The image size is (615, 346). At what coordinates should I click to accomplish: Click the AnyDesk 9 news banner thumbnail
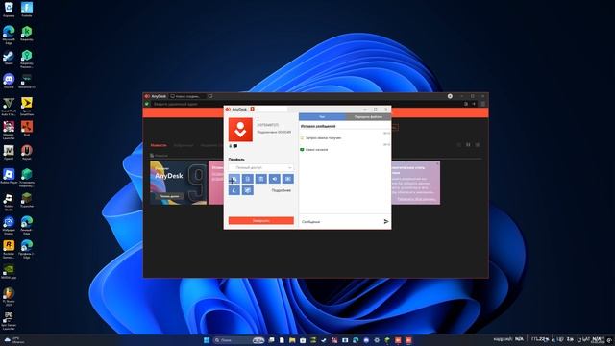tap(178, 183)
